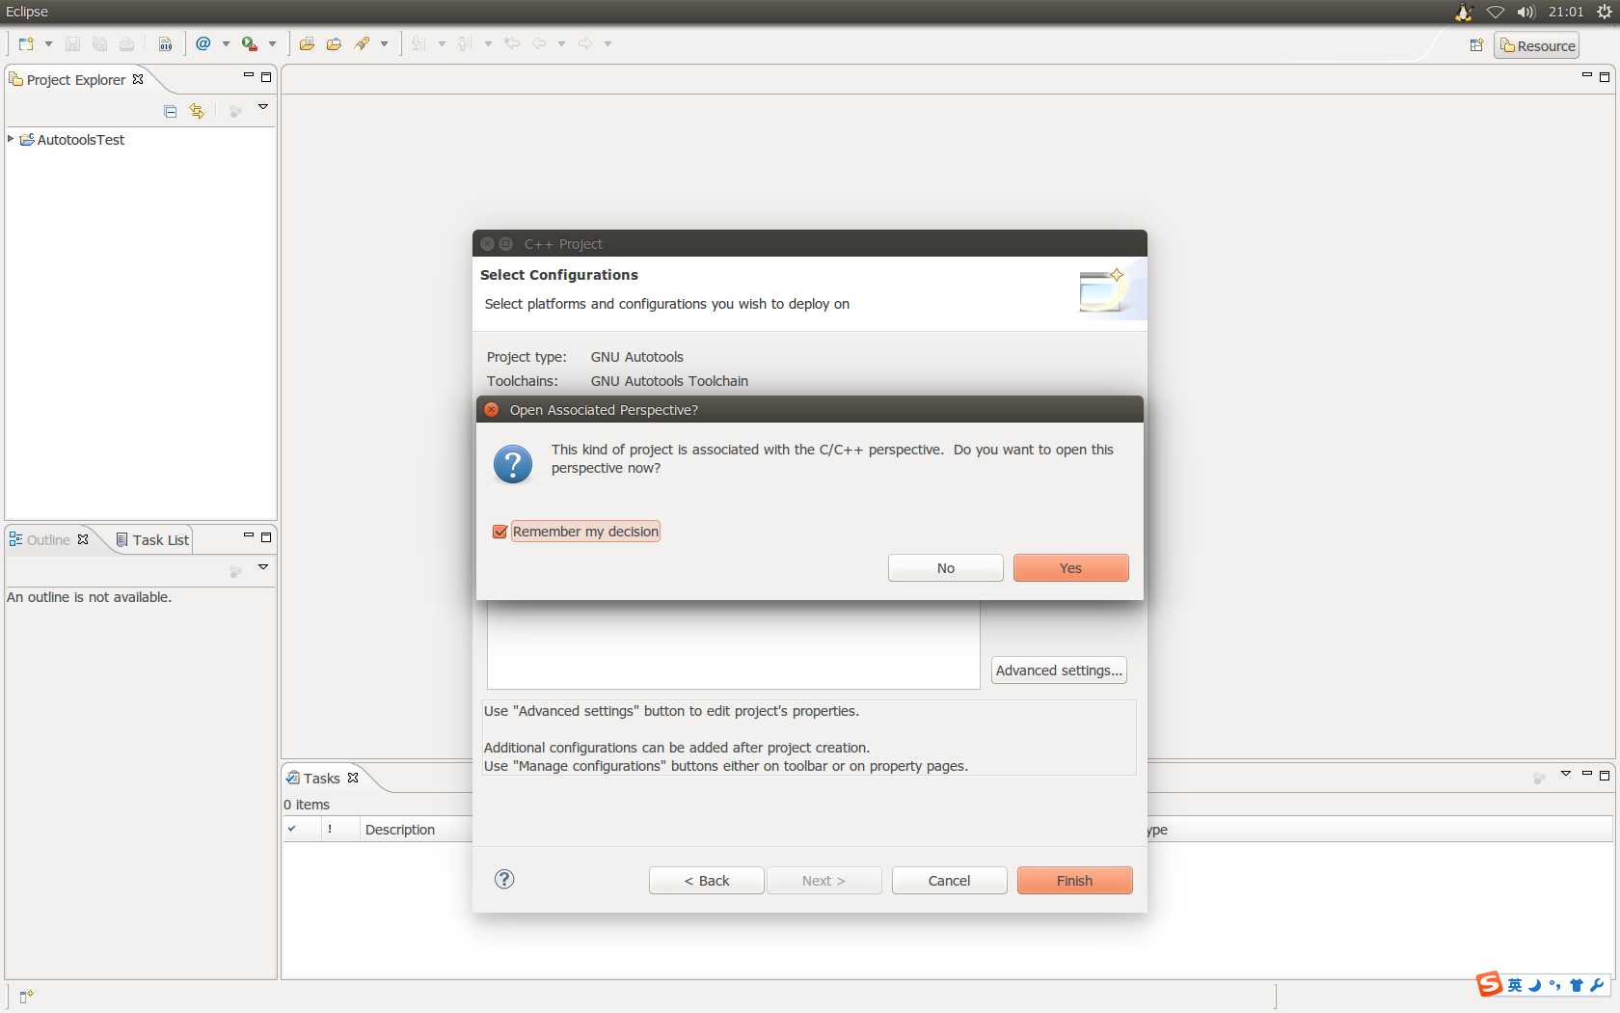
Task: Click the Back button in wizard
Action: pos(707,881)
